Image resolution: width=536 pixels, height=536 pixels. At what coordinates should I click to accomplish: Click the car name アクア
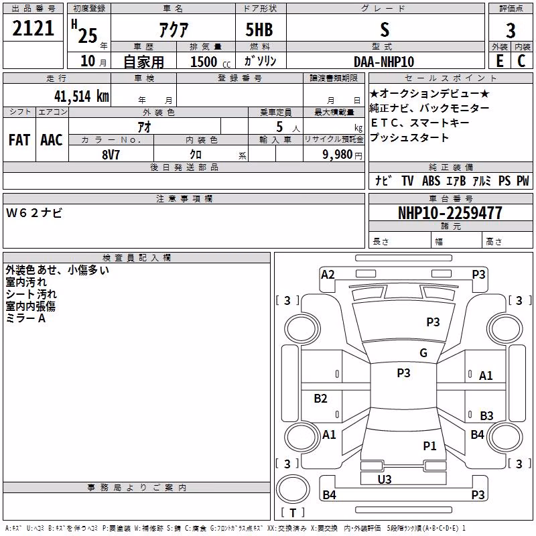174,29
